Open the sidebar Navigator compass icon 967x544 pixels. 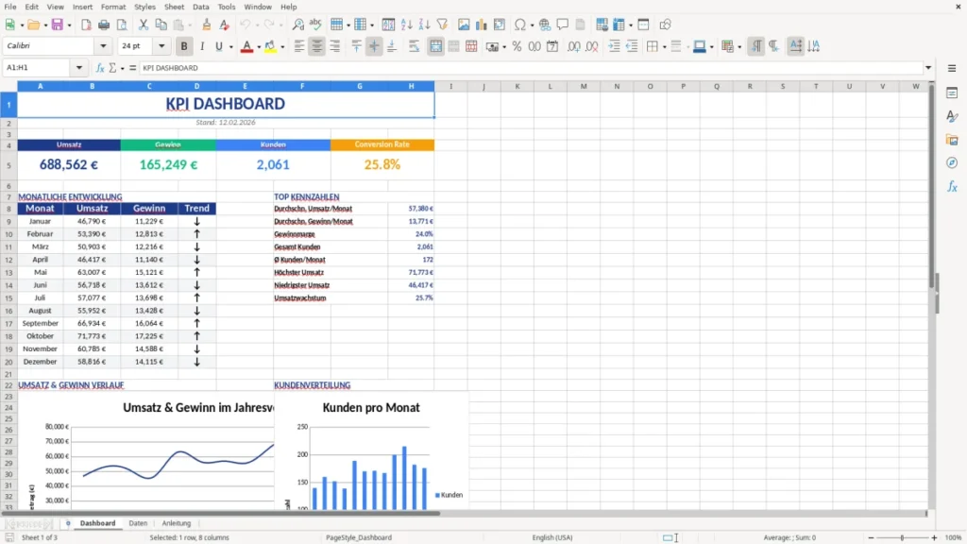pyautogui.click(x=952, y=162)
